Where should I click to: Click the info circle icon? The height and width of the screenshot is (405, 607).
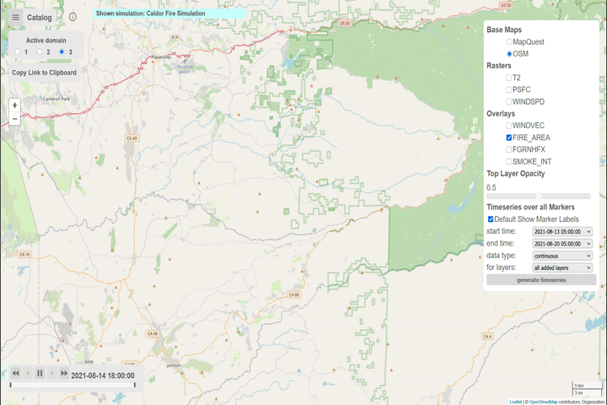(73, 17)
